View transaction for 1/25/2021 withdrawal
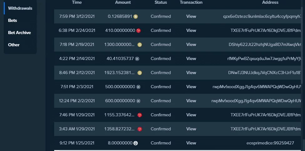The width and height of the screenshot is (305, 151). tap(191, 143)
